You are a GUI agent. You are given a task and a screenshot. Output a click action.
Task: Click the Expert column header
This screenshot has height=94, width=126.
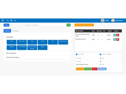(110, 31)
